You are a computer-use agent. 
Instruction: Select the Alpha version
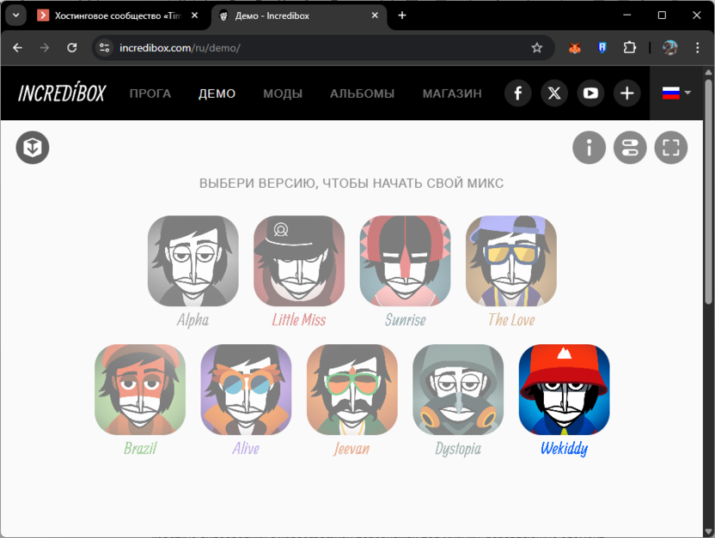192,261
